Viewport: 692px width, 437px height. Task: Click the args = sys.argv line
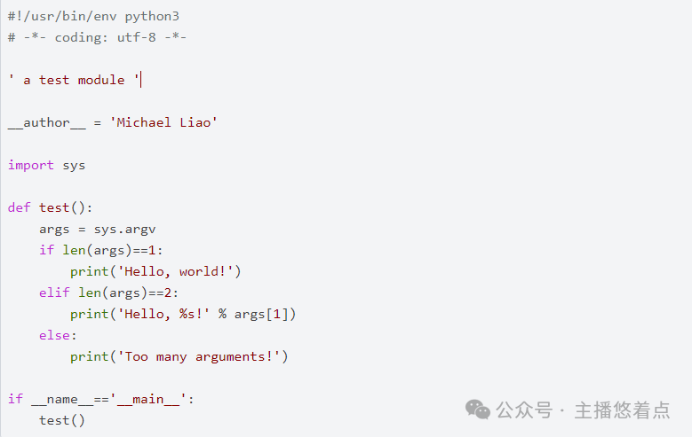click(x=98, y=229)
